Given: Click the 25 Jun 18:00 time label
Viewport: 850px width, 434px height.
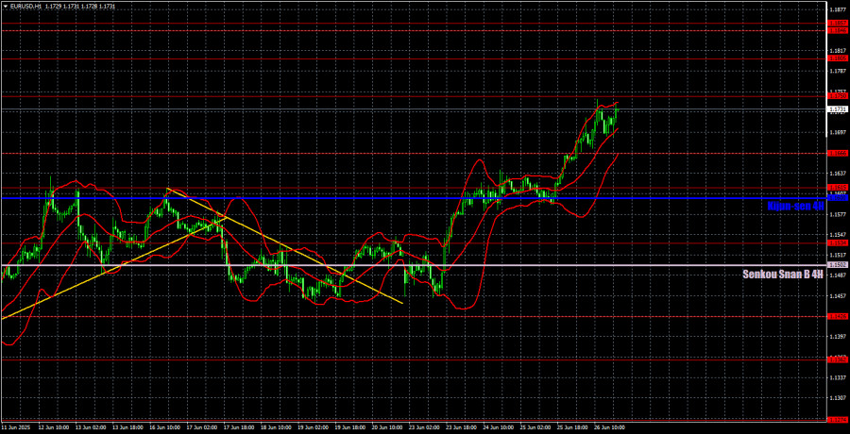Looking at the screenshot, I should 574,427.
